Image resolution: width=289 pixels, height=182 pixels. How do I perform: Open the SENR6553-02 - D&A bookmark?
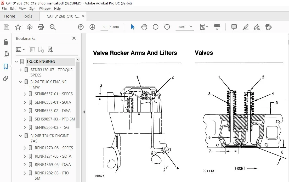coord(53,111)
